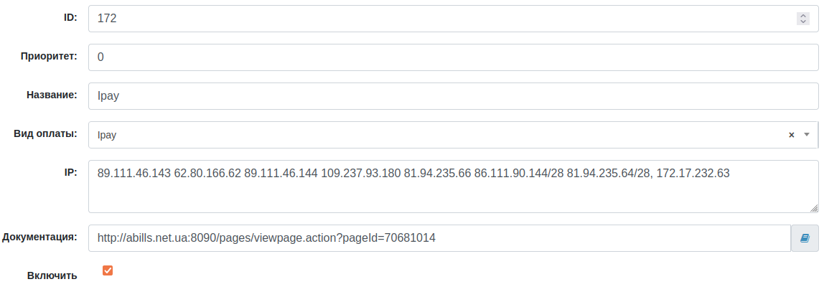The width and height of the screenshot is (824, 297).
Task: Grab the IP textarea resize handle
Action: pos(814,209)
